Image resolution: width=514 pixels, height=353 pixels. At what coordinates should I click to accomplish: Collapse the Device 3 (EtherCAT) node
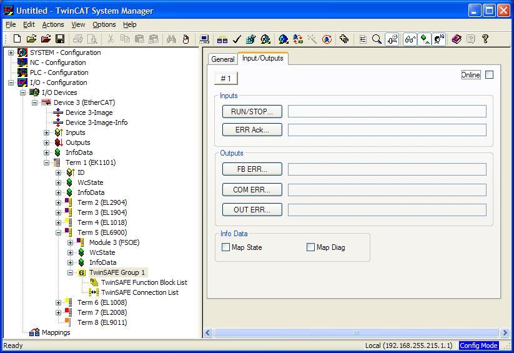pyautogui.click(x=34, y=102)
